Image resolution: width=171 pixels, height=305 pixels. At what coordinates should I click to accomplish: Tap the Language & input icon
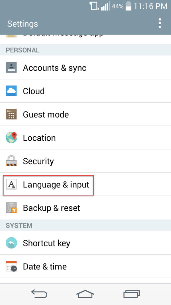[11, 185]
